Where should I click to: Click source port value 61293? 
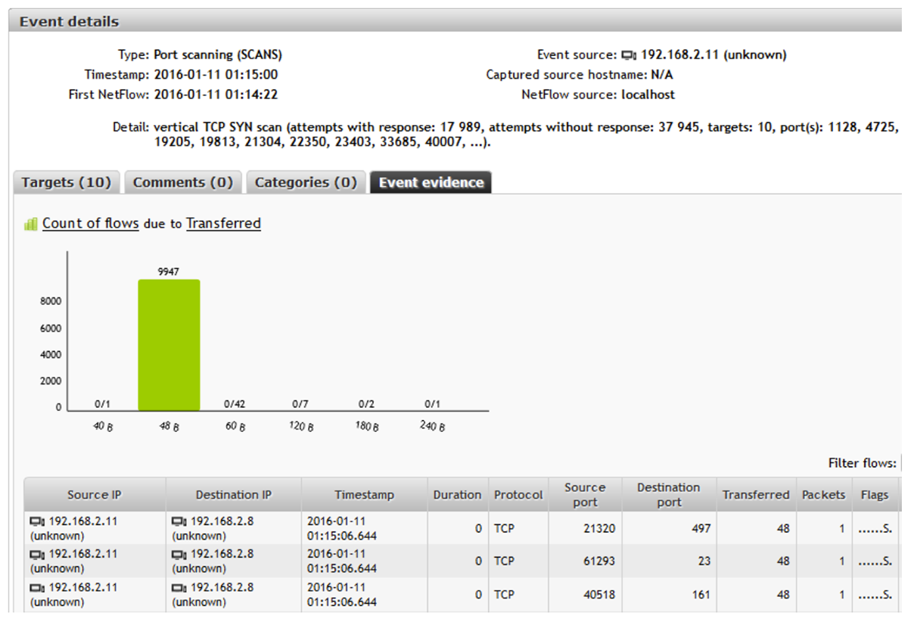(598, 561)
